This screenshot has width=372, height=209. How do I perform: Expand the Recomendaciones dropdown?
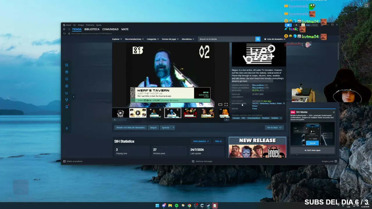[x=134, y=39]
